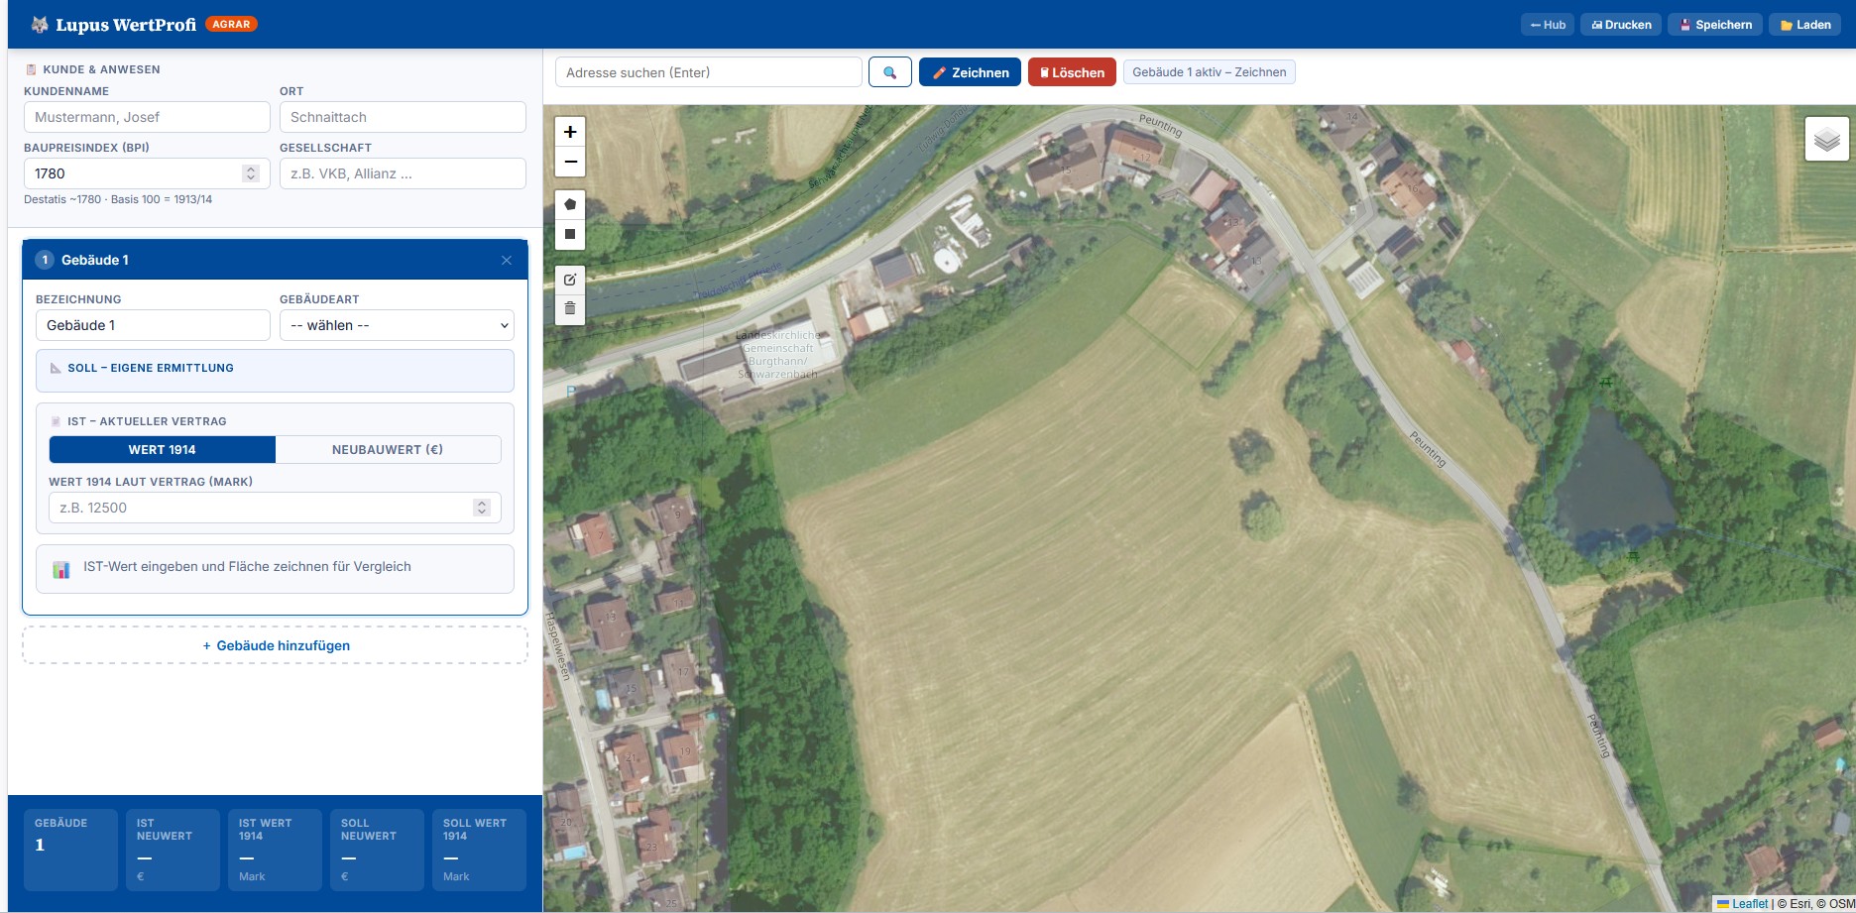This screenshot has width=1856, height=913.
Task: Select the draw rectangle tool
Action: [570, 235]
